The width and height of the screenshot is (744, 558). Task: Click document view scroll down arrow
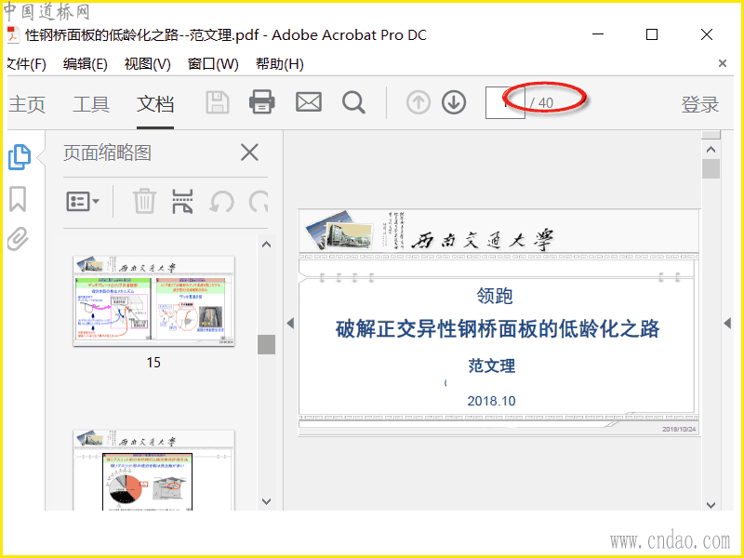[x=711, y=505]
